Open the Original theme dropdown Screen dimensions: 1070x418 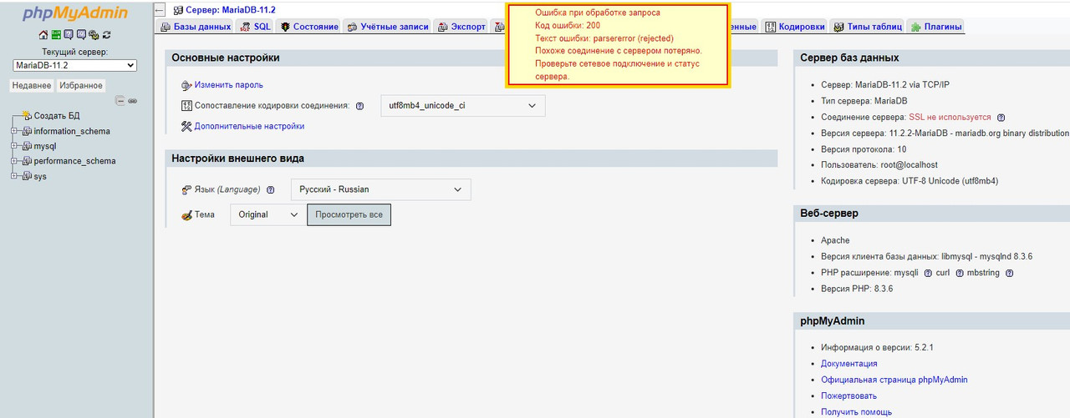click(267, 214)
